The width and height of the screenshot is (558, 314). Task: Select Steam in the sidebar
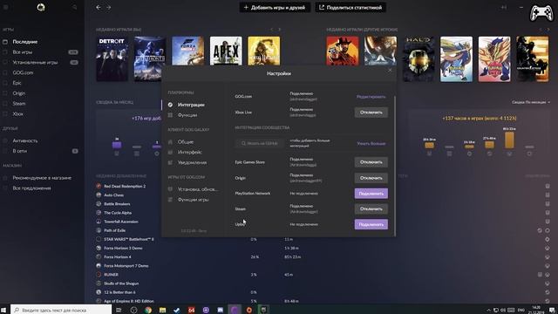click(x=19, y=104)
